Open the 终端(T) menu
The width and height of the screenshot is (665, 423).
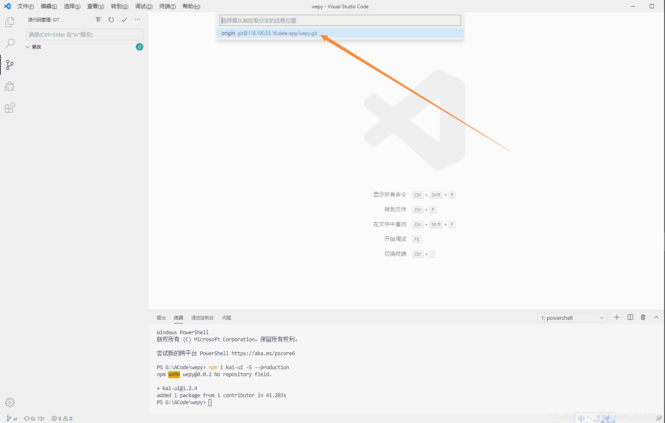[x=167, y=6]
